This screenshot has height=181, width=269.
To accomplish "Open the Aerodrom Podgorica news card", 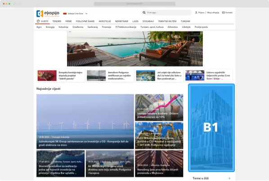I will pos(110,75).
